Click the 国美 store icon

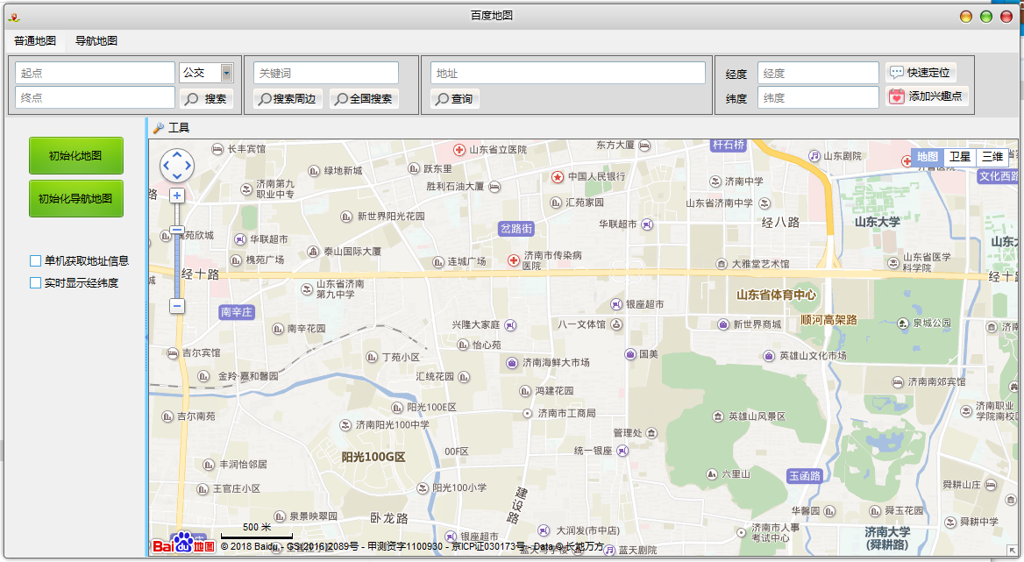(x=630, y=354)
